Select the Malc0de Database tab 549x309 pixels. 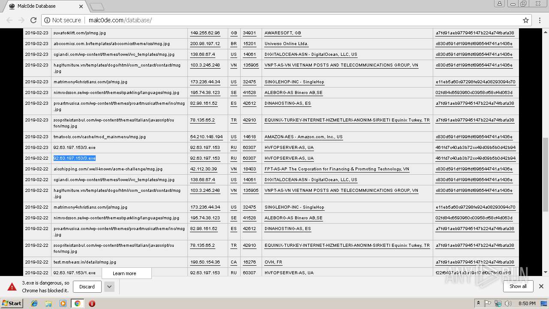coord(45,6)
